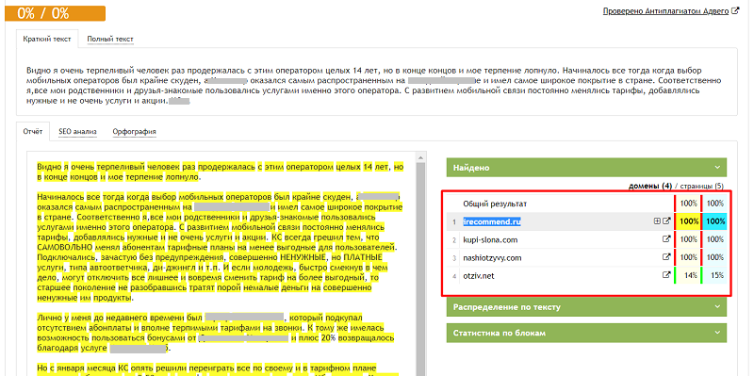This screenshot has width=754, height=376.
Task: Open external link icon for irecommend.ru
Action: tap(666, 221)
